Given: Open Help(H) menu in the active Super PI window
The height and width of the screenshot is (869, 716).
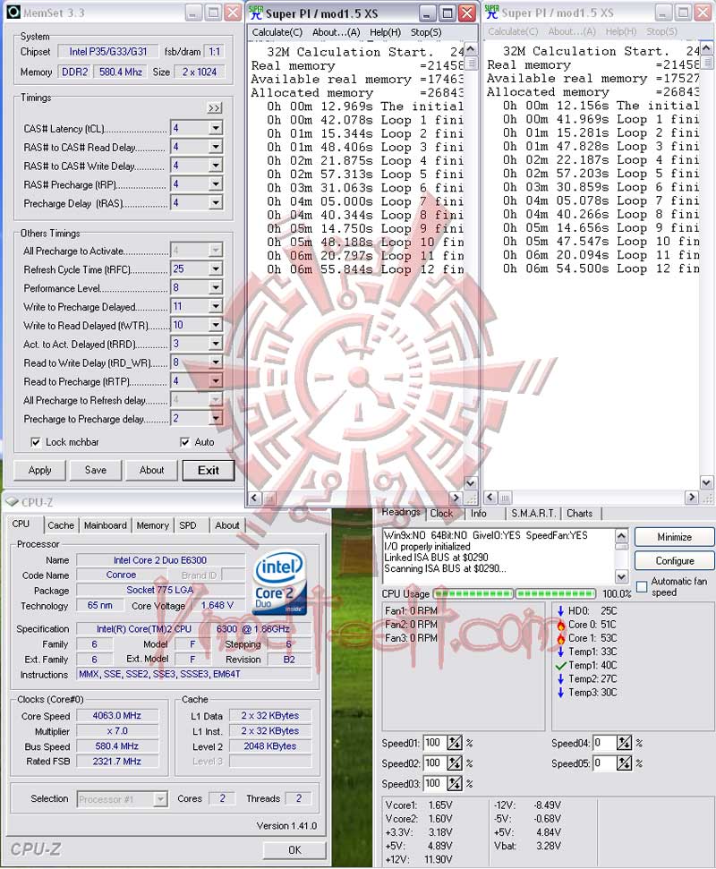Looking at the screenshot, I should [x=385, y=32].
